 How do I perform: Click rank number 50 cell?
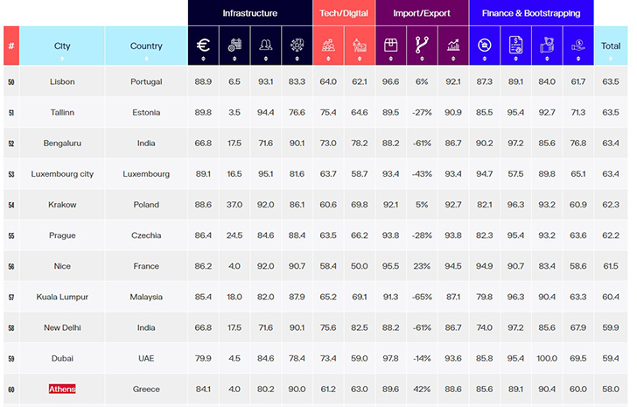point(11,82)
